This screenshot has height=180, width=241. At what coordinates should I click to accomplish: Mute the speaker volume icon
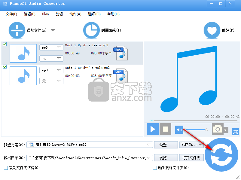179,130
